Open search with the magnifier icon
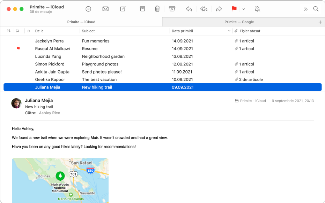Image resolution: width=325 pixels, height=203 pixels. tap(316, 9)
